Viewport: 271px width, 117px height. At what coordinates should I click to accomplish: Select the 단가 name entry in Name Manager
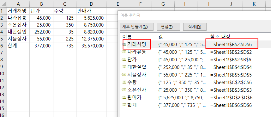[x=132, y=59]
